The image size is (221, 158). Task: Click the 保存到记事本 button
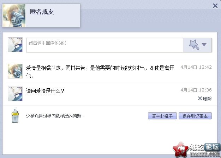pos(195,116)
